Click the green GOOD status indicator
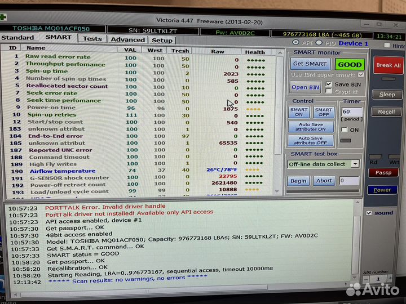Image resolution: width=406 pixels, height=304 pixels. [350, 65]
